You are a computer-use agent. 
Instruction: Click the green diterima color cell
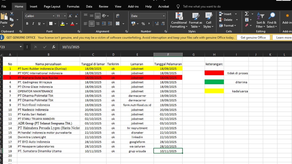[214, 82]
